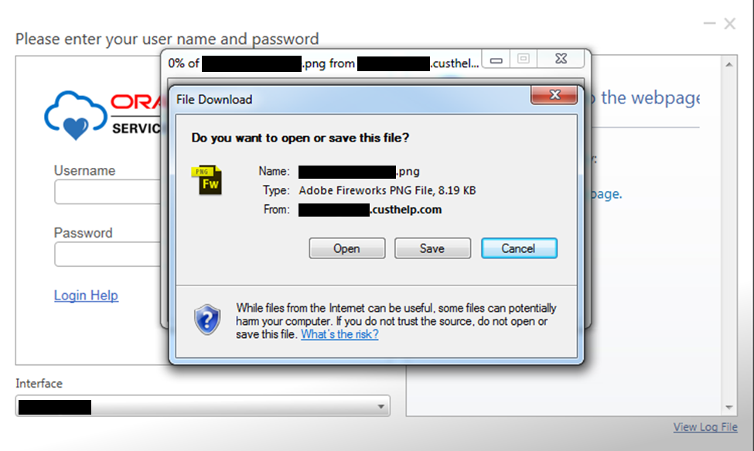
Task: Click the blue shield question mark icon
Action: pos(207,319)
